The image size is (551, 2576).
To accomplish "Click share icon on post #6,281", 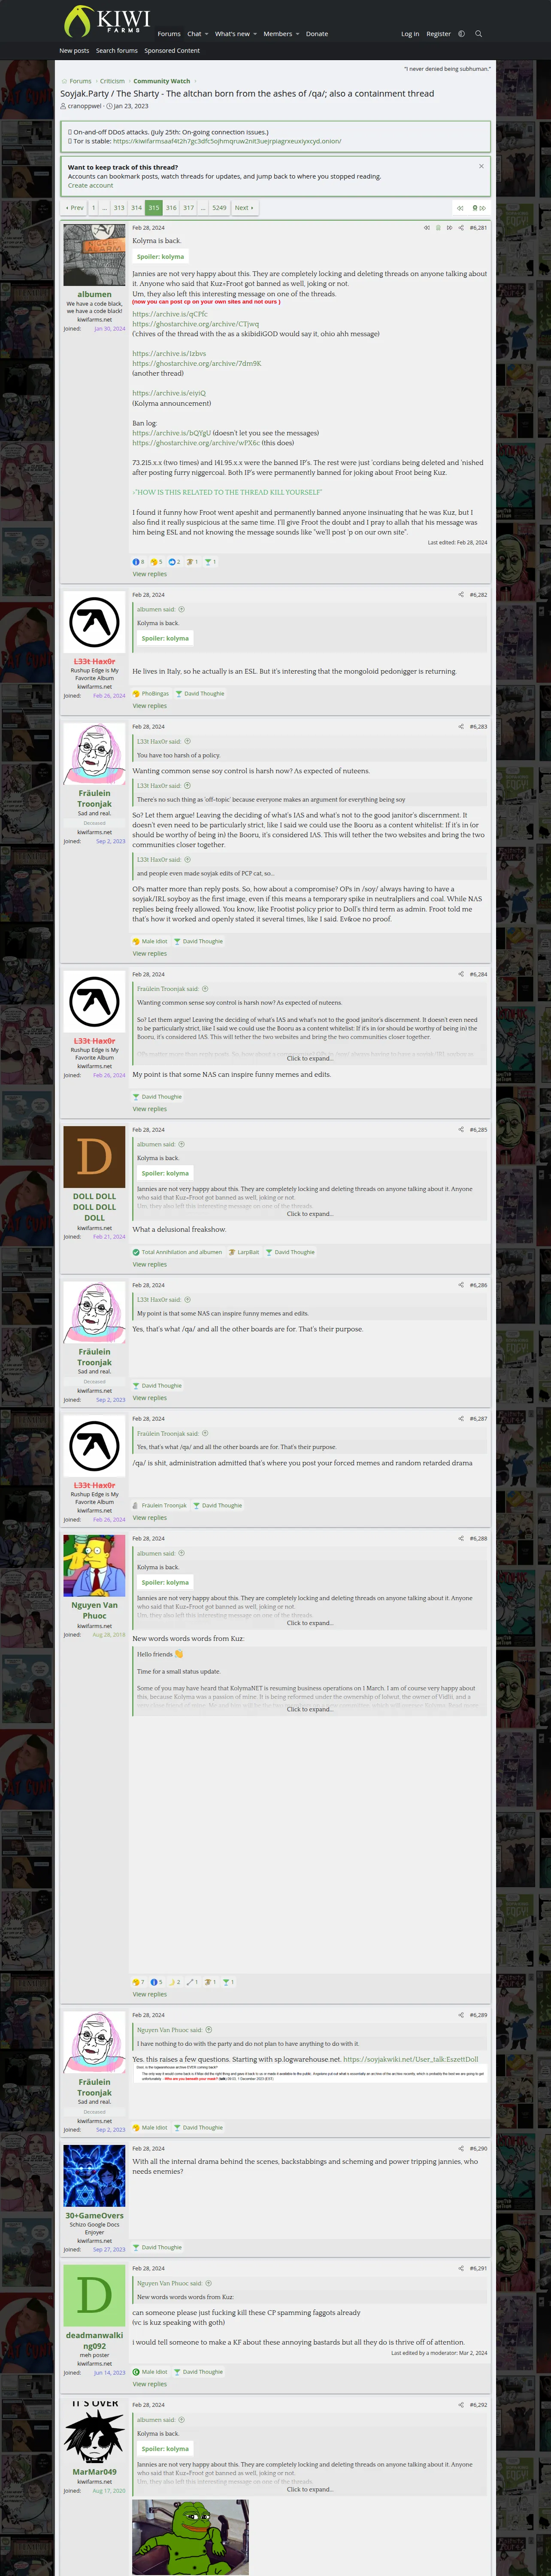I will [461, 227].
